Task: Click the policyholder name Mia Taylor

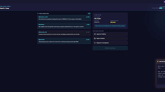Action: click(98, 19)
